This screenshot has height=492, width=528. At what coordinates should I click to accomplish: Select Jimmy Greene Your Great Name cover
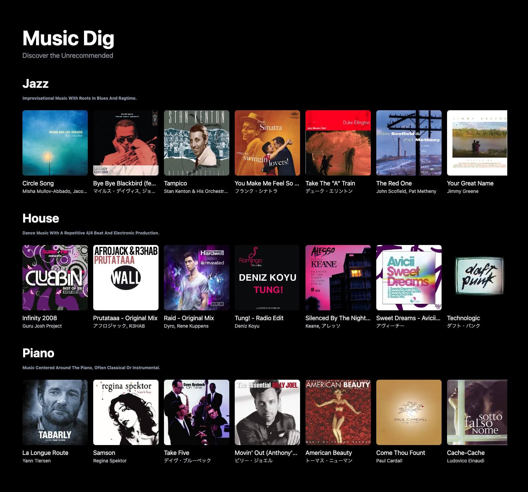(477, 143)
